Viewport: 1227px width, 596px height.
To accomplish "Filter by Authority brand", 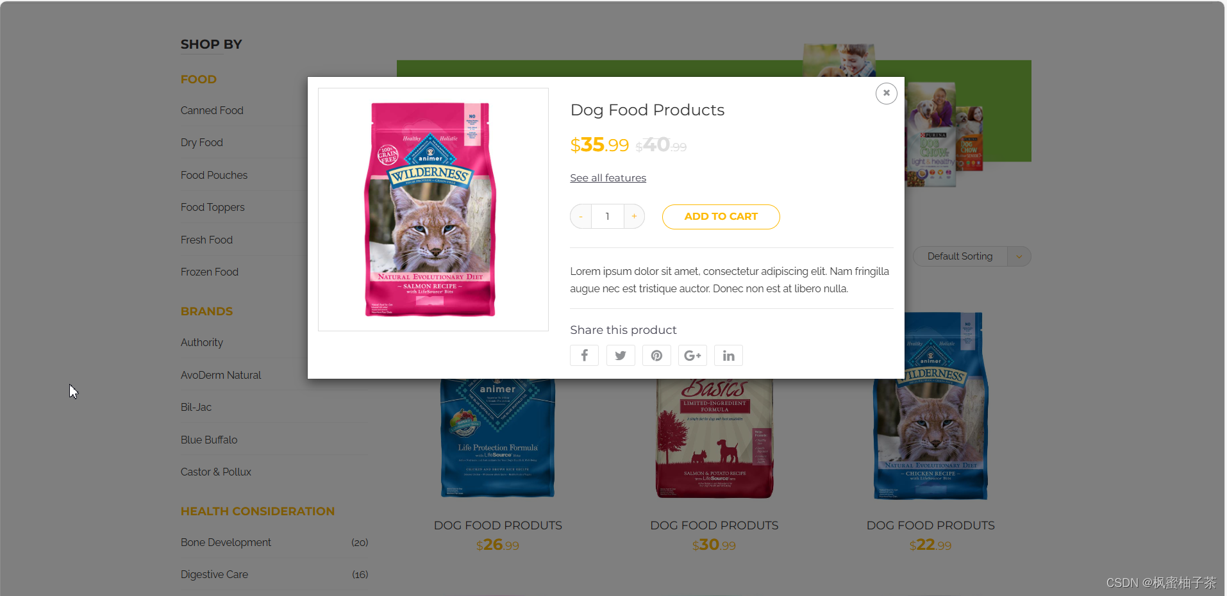I will (201, 342).
